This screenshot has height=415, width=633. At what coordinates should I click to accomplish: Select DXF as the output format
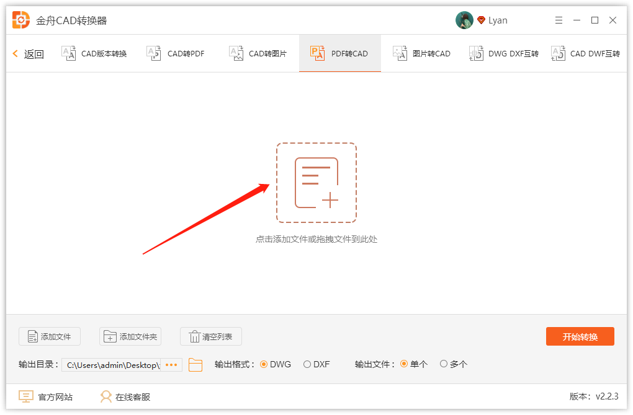click(x=307, y=364)
